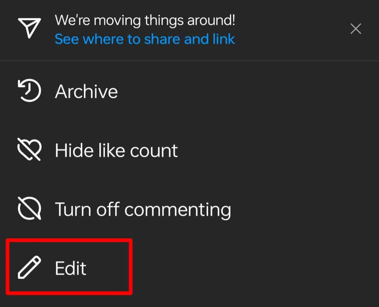Screen dimensions: 379x307
Task: Select Turn off commenting
Action: [143, 209]
